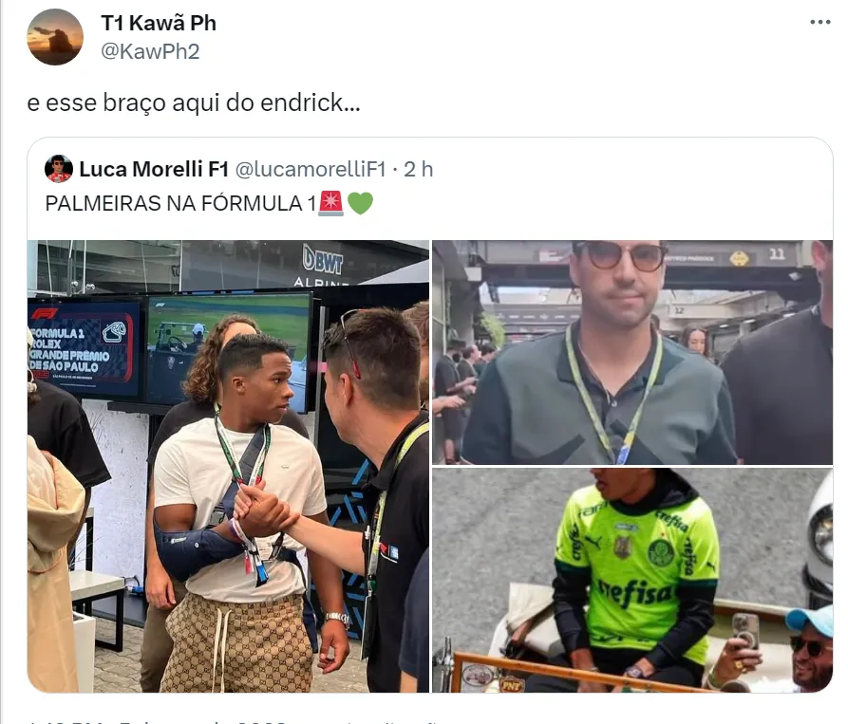Viewport: 848px width, 724px height.
Task: Click the red siren emoji
Action: 331,203
